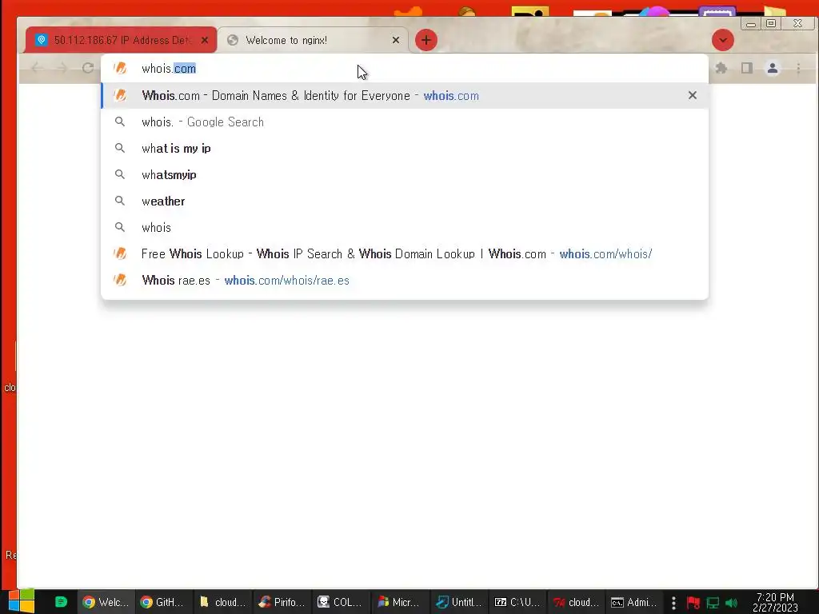Switch to the 50.112.186.67 IP Address tab
819x614 pixels.
pyautogui.click(x=122, y=40)
